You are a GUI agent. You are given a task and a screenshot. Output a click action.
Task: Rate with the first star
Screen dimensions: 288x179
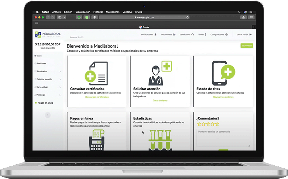click(x=199, y=124)
